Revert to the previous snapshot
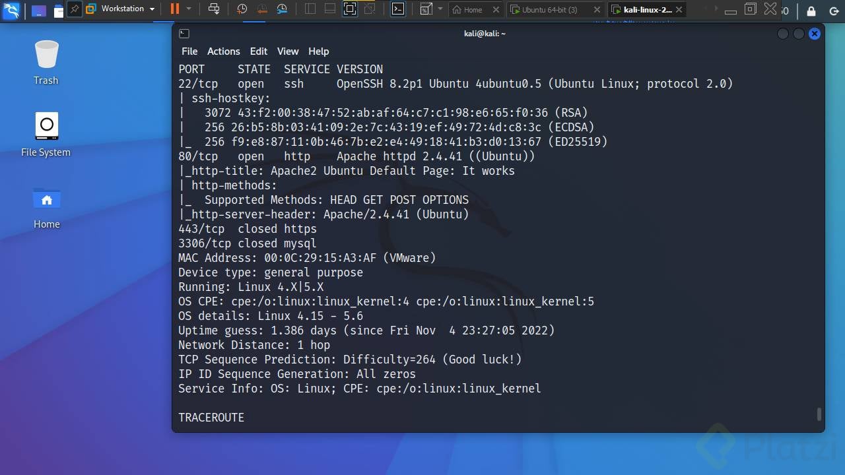 262,9
